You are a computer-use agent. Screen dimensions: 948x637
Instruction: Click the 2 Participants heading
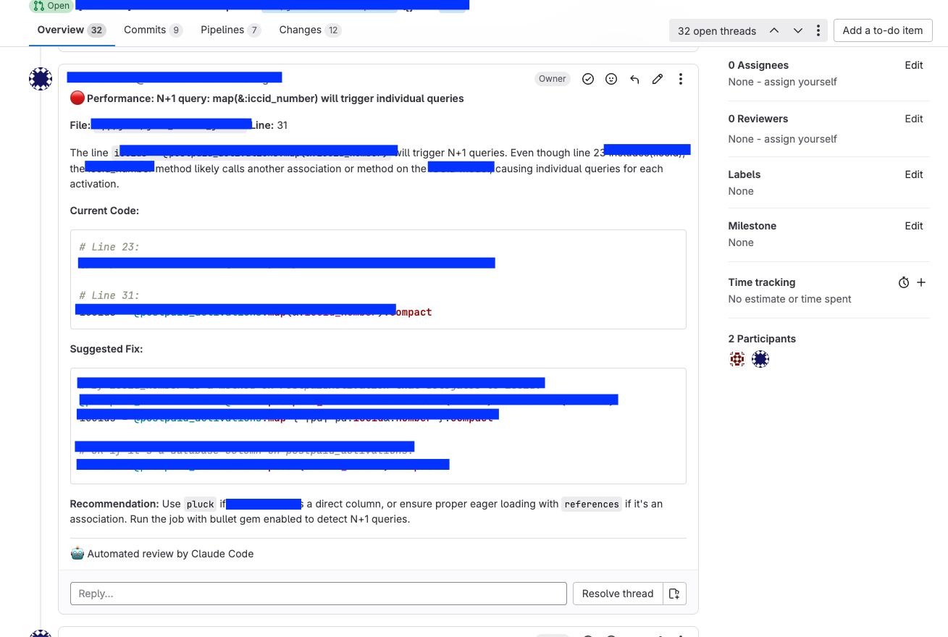click(x=762, y=339)
